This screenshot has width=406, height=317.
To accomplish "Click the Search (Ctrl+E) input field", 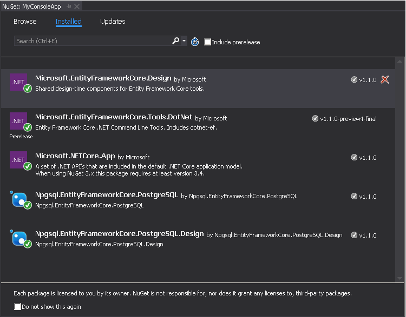I will (93, 41).
